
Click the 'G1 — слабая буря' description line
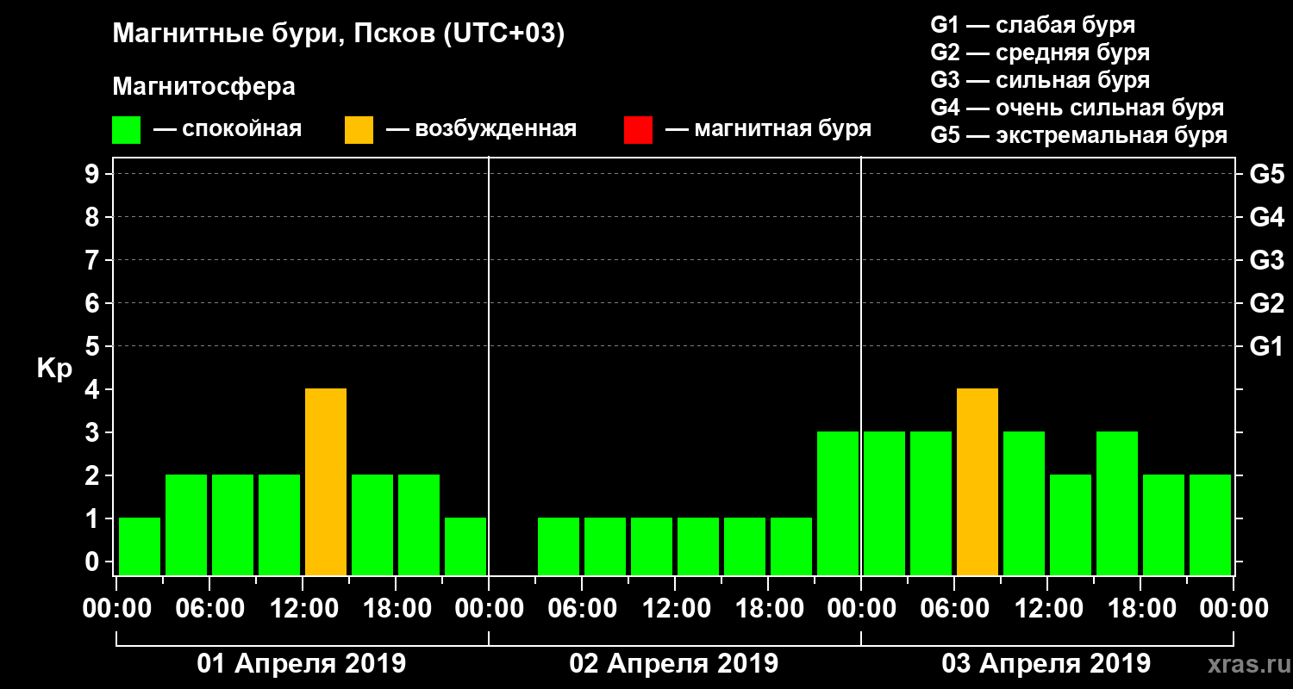pos(1033,25)
